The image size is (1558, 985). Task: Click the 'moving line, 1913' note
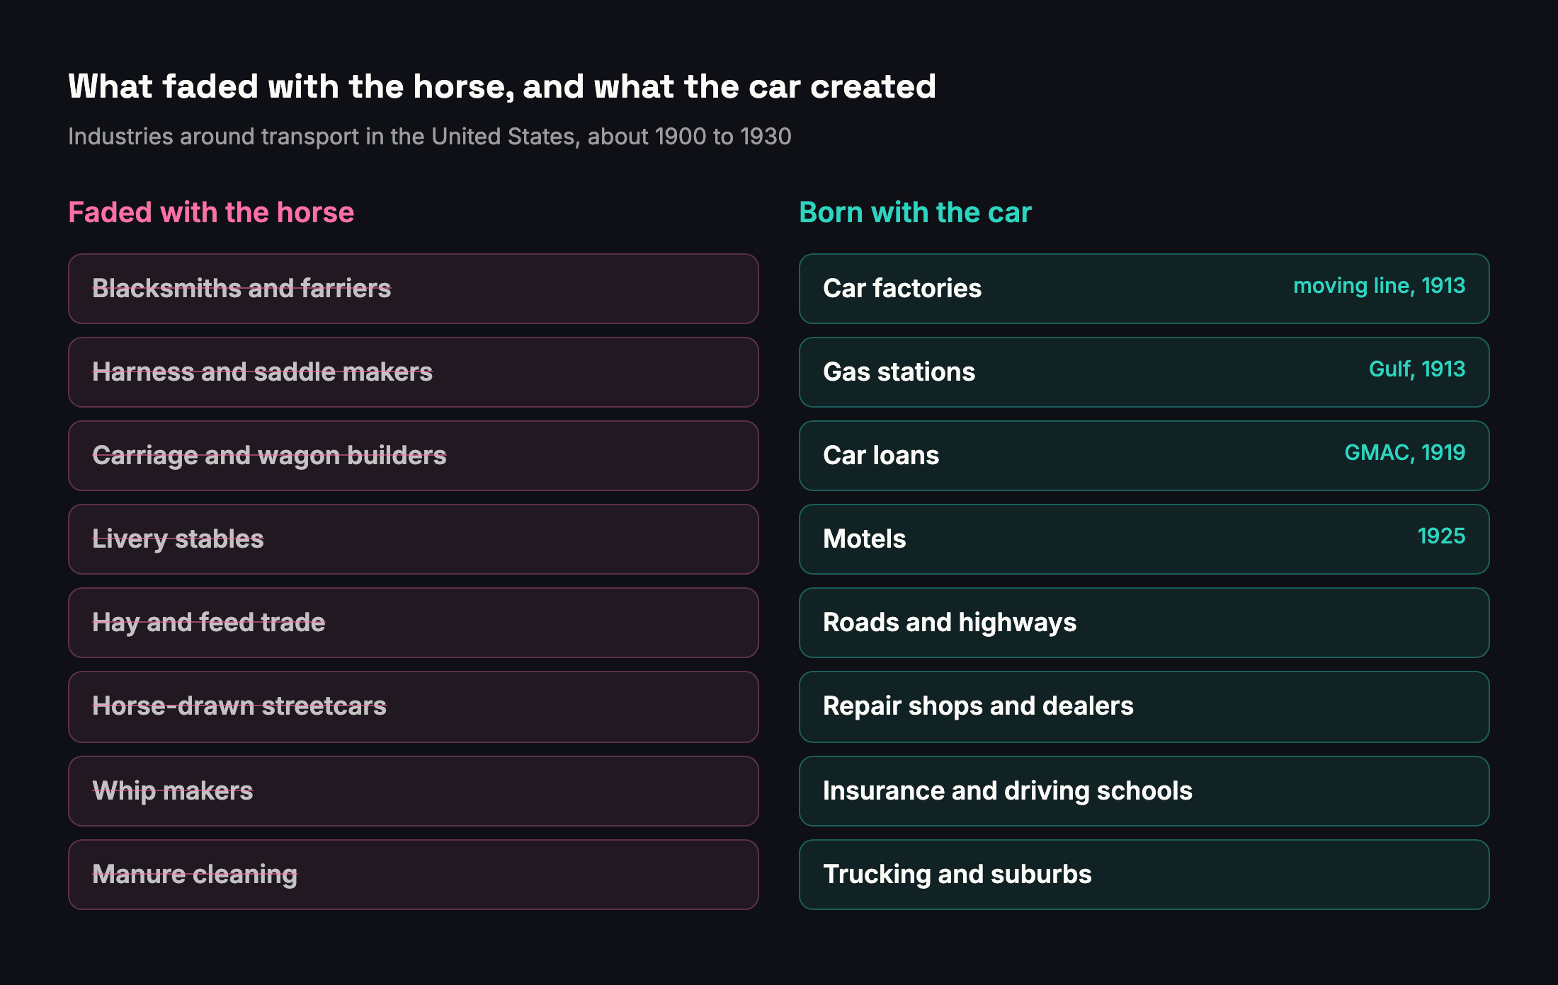click(x=1379, y=286)
